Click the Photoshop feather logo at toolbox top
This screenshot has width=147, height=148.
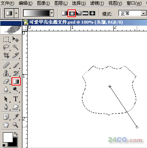pyautogui.click(x=11, y=30)
